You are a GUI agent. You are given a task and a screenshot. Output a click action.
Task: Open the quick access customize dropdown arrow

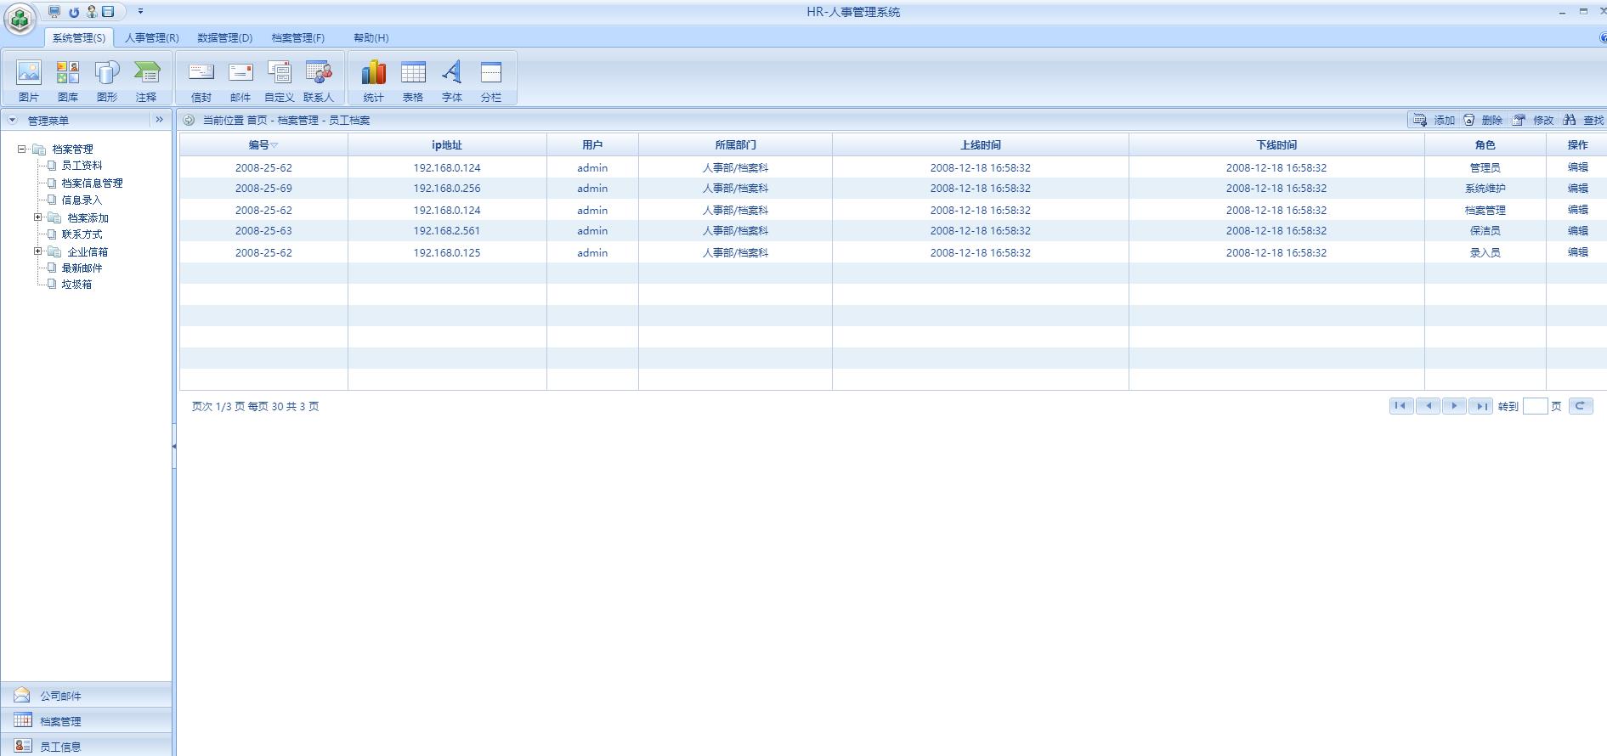pyautogui.click(x=140, y=12)
